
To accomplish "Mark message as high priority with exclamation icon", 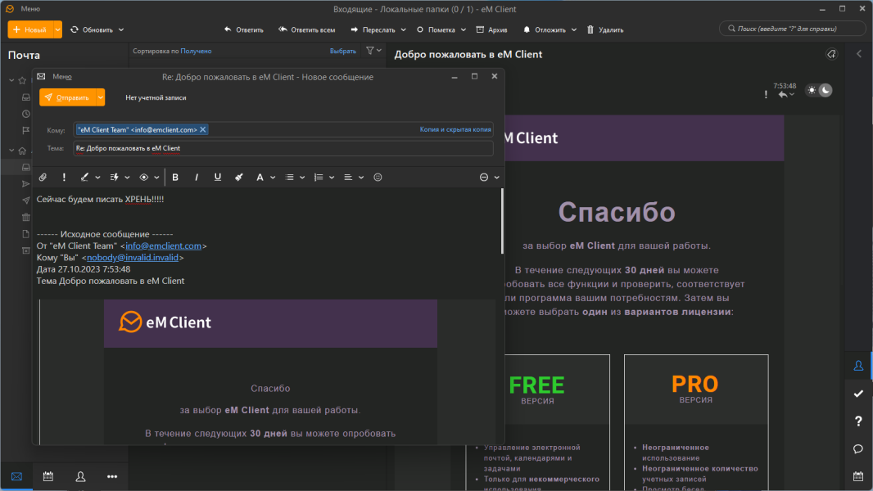I will [x=64, y=178].
